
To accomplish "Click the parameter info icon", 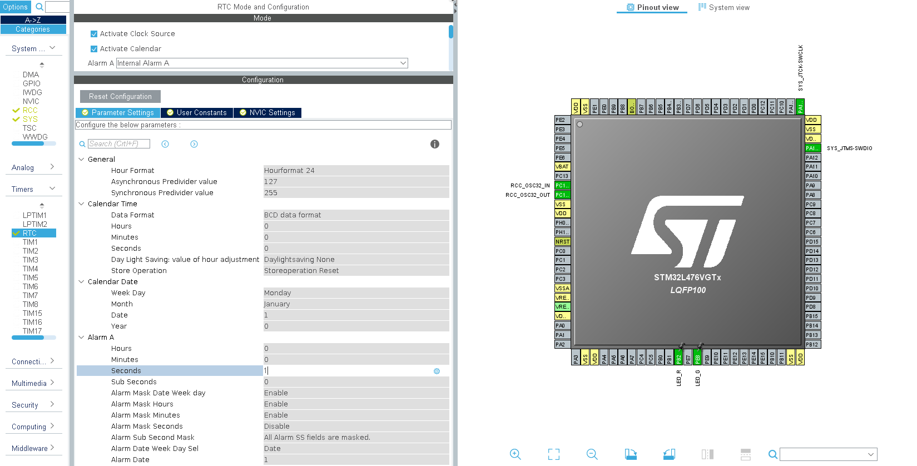I will tap(435, 144).
